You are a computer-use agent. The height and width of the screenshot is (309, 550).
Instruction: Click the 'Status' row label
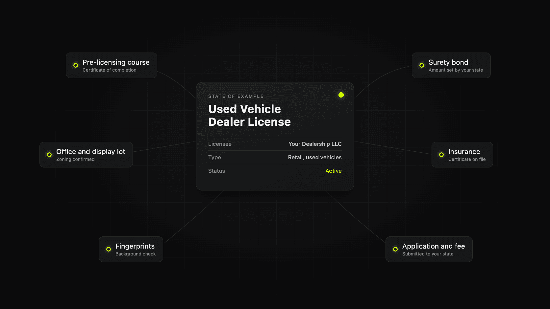(x=216, y=171)
